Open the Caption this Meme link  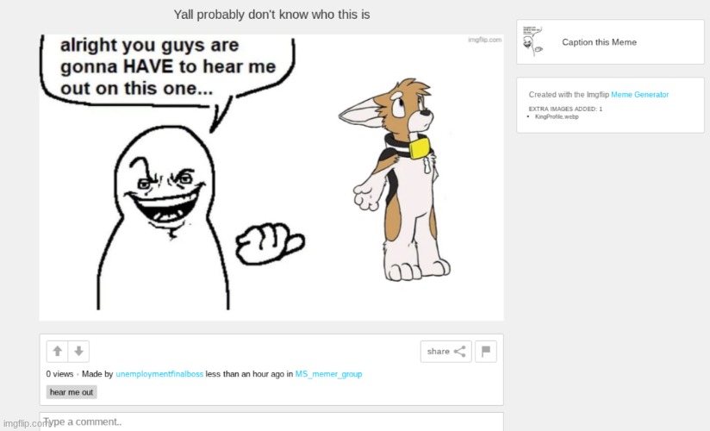(599, 42)
